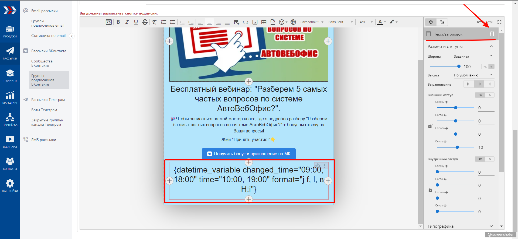Open the structure tree view in panel

pos(442,22)
